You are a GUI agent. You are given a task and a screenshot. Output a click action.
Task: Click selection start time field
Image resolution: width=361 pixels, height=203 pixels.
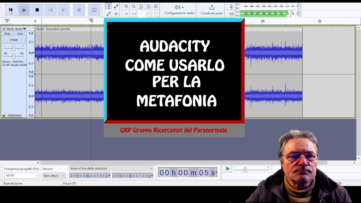(x=89, y=176)
